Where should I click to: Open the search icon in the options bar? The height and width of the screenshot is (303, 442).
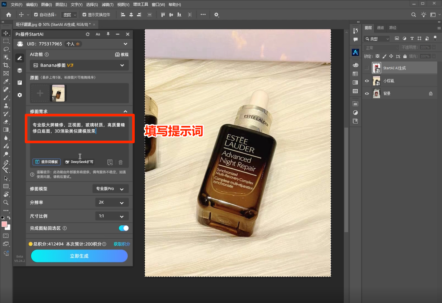(x=413, y=15)
